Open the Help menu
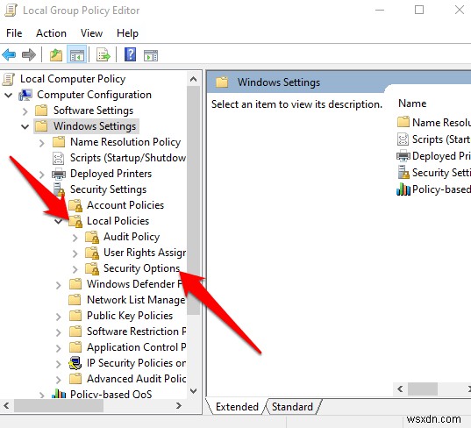Screen dimensions: 471x428 [127, 33]
